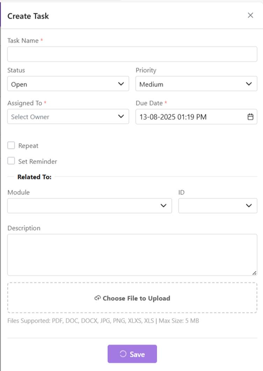
Task: Click the Module dropdown chevron arrow
Action: tap(163, 206)
